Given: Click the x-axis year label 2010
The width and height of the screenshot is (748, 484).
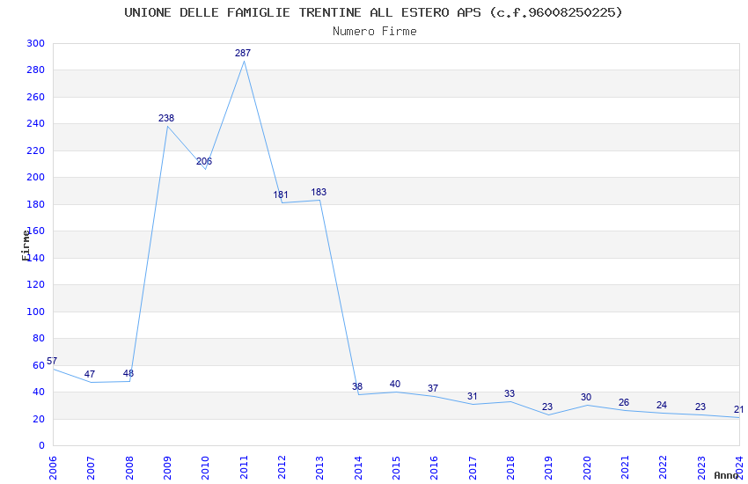Looking at the screenshot, I should pyautogui.click(x=205, y=468).
